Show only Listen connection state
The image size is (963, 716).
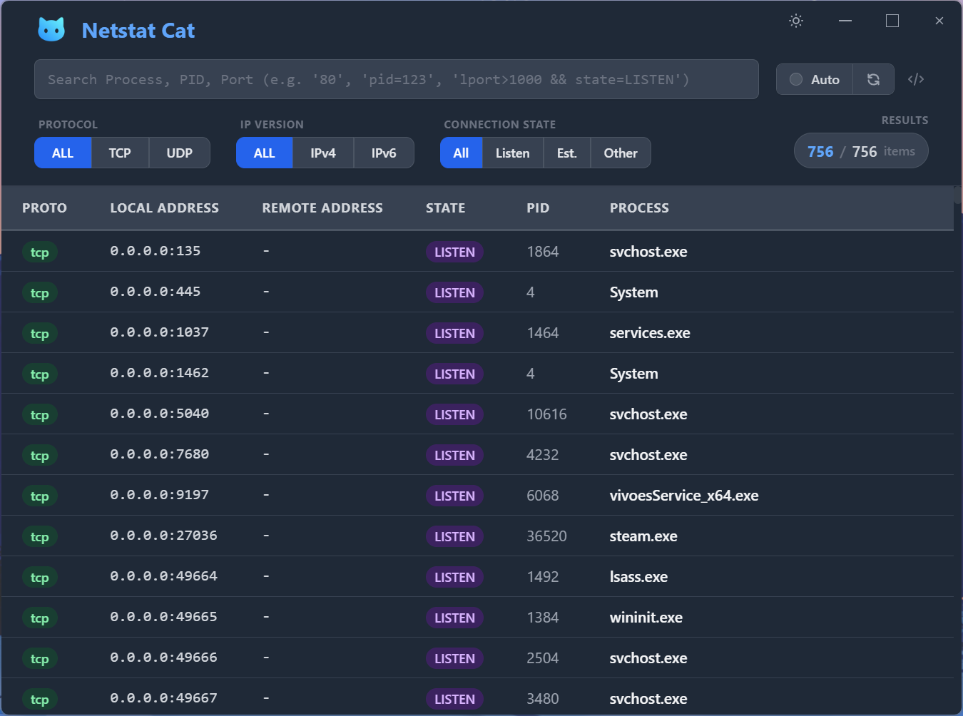(x=512, y=153)
